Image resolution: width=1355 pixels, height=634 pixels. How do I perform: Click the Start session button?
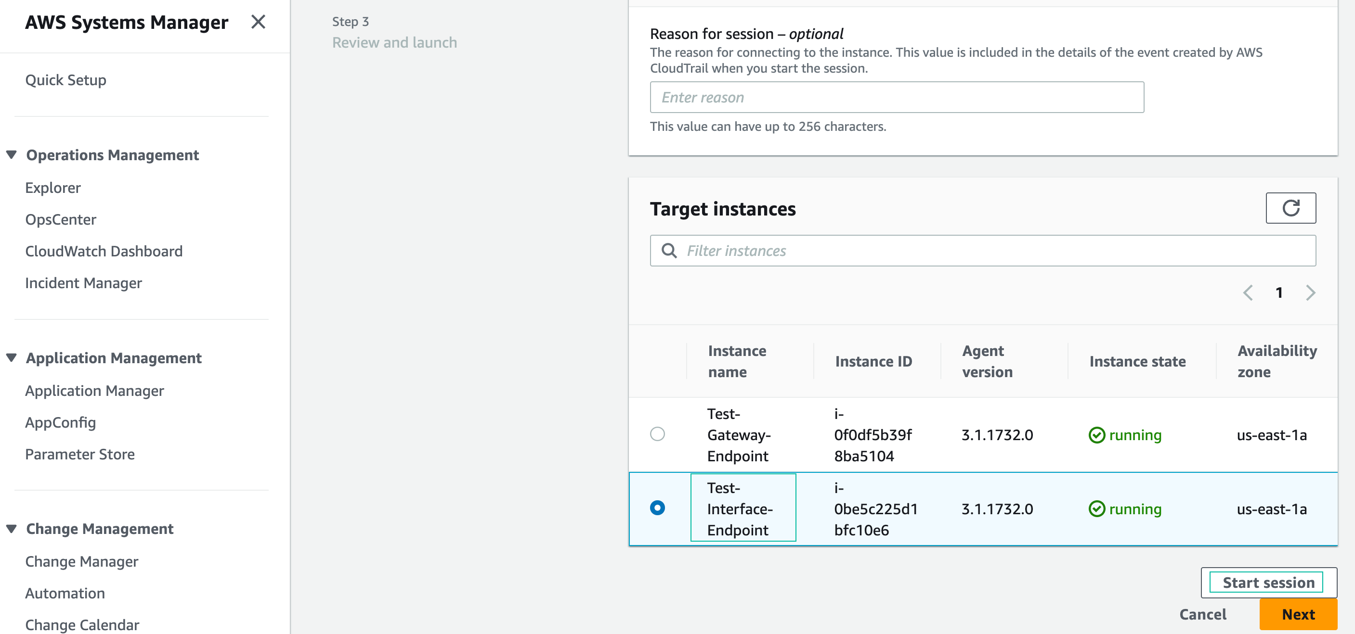point(1268,583)
